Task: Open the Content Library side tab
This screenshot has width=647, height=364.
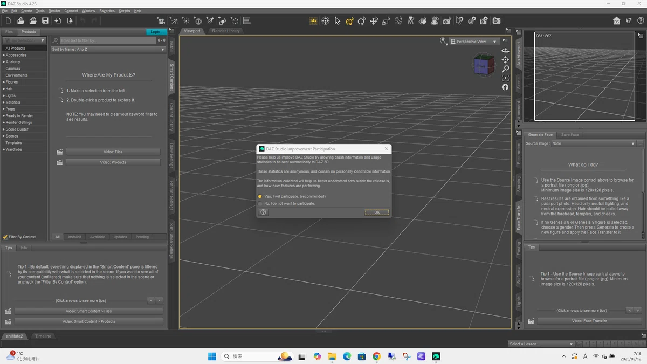Action: coord(172,116)
